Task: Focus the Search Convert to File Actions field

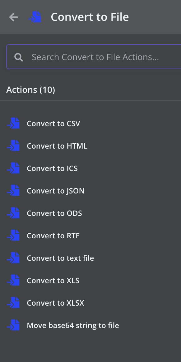Action: pyautogui.click(x=94, y=57)
